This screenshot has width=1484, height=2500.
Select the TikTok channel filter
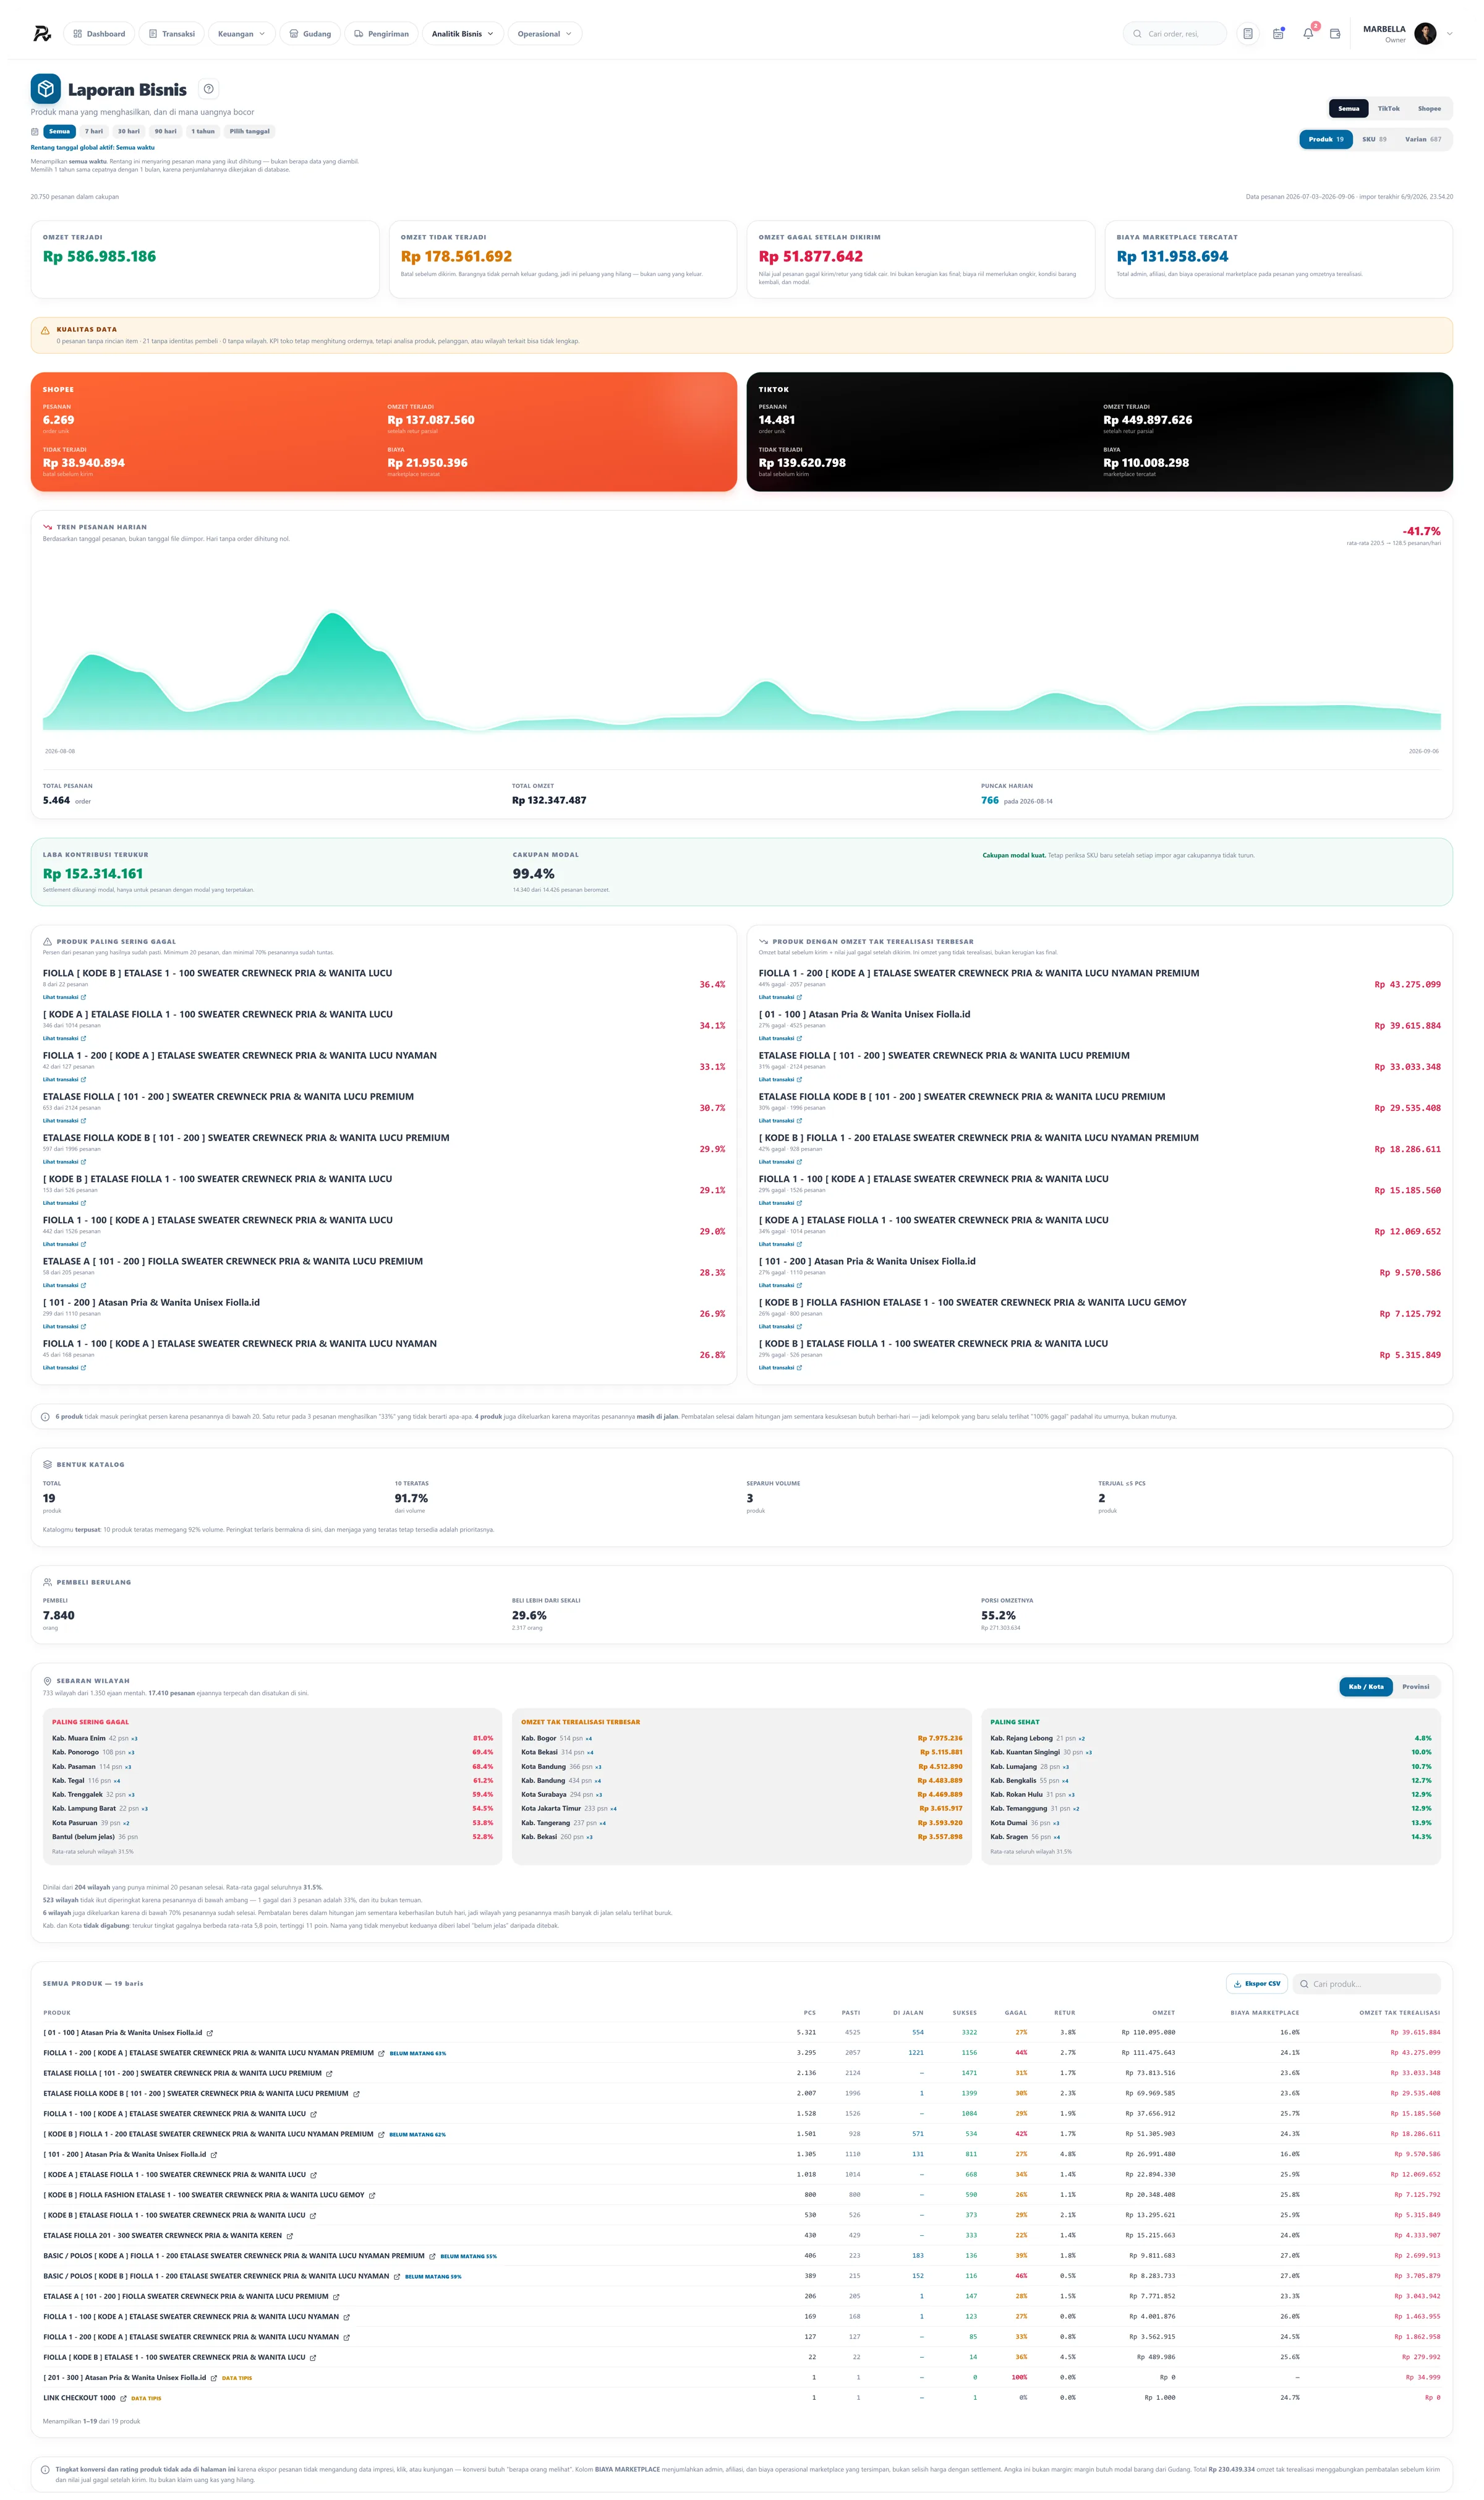tap(1389, 108)
